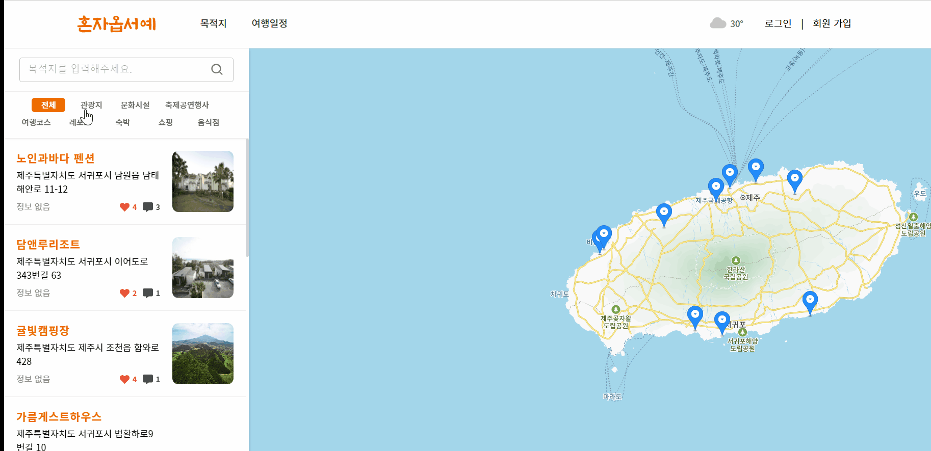
Task: Click the 한라산 국립공원 park marker
Action: 736,260
